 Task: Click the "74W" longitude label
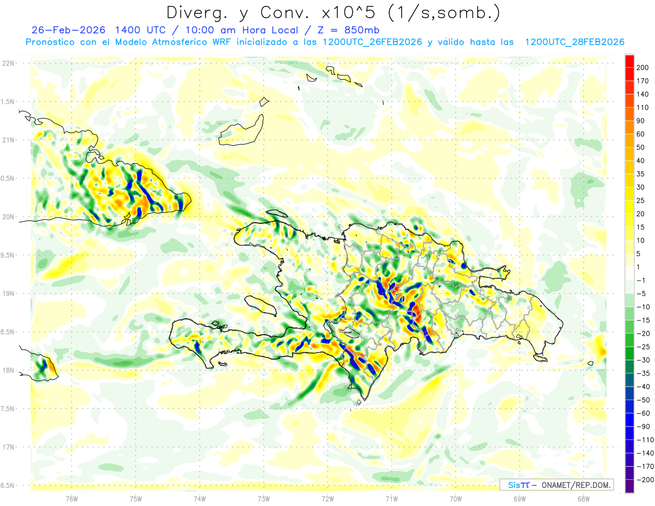tap(200, 498)
